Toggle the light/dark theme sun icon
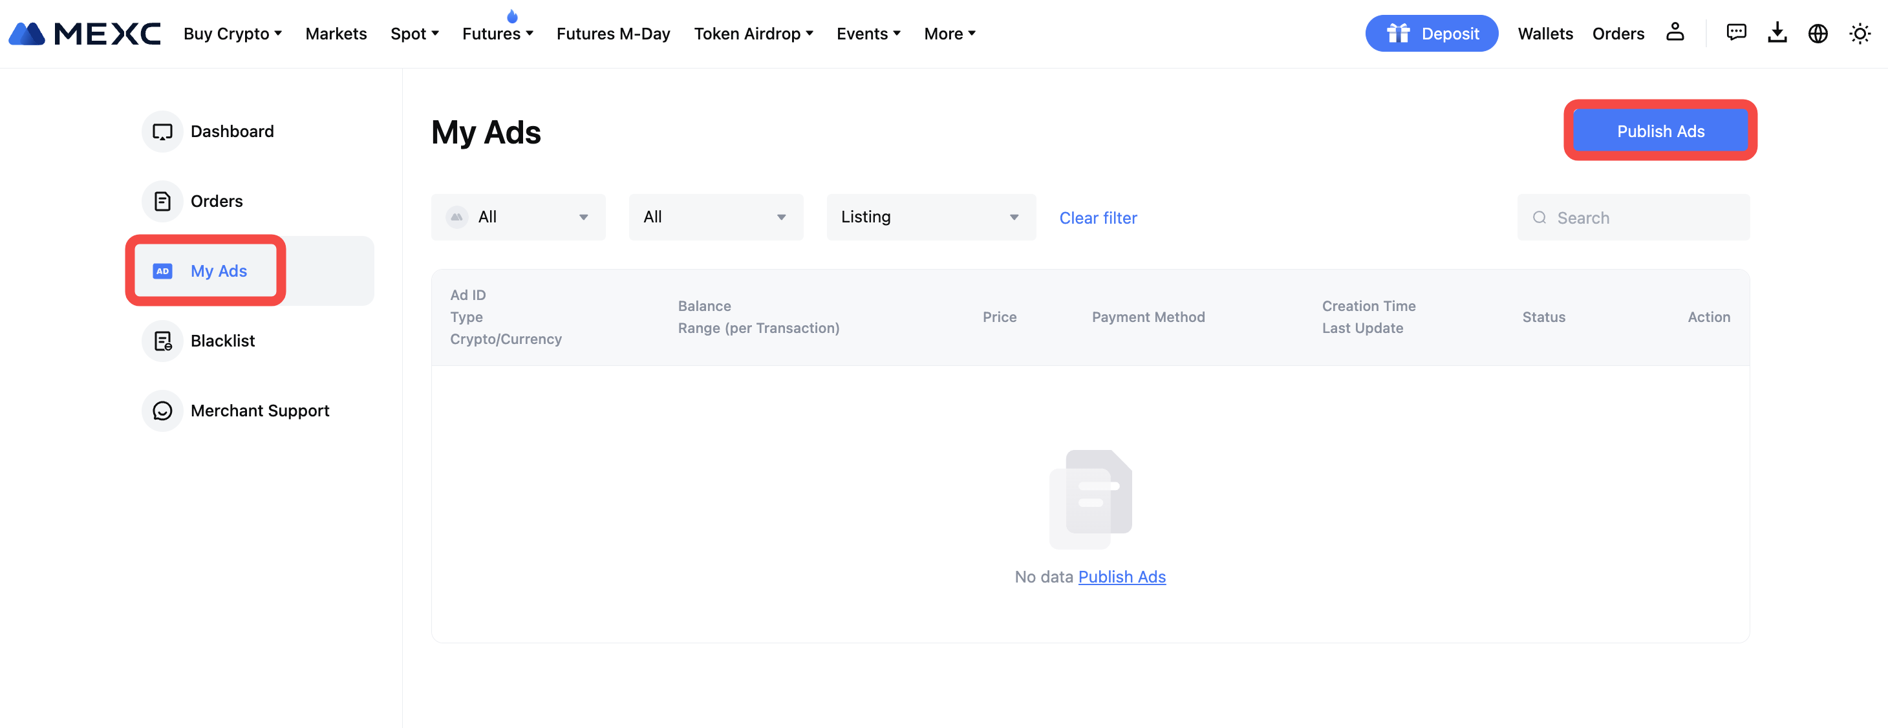The image size is (1888, 728). 1860,34
